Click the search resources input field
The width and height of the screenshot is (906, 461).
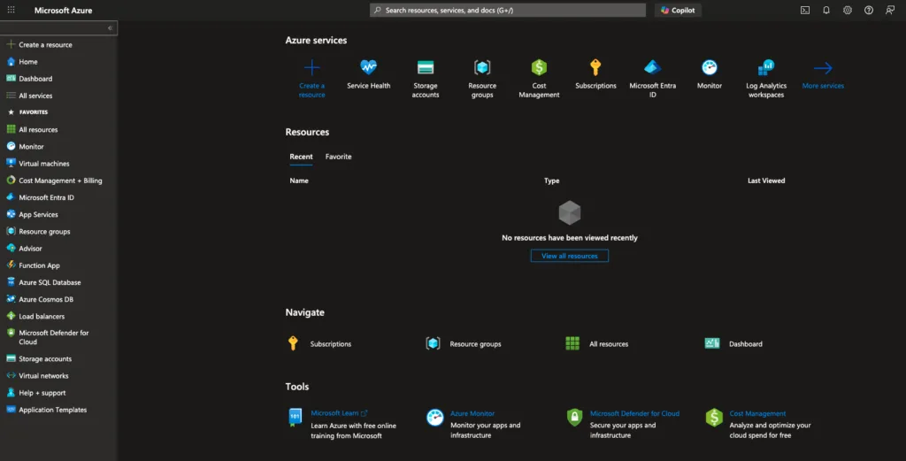point(507,11)
